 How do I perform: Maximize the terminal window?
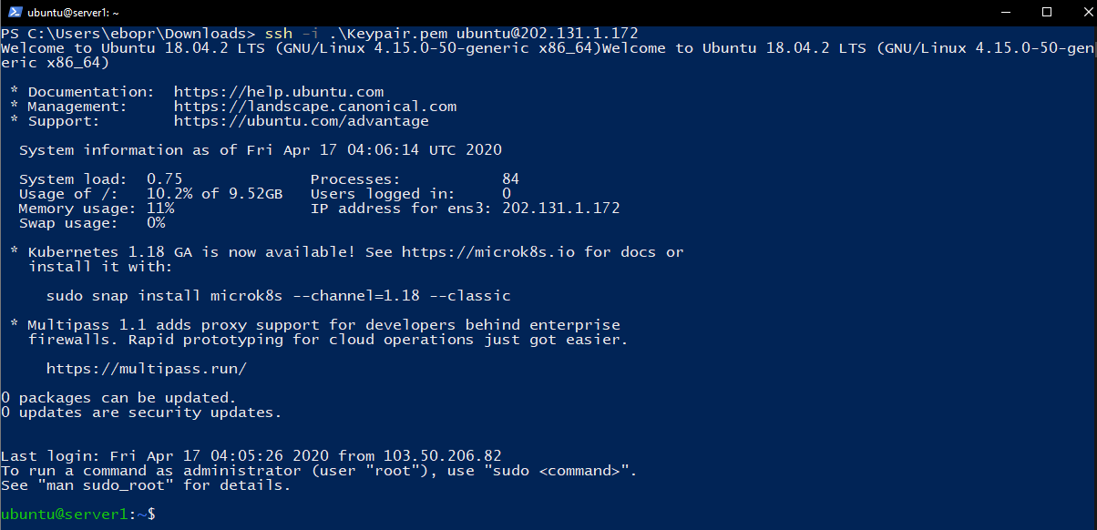click(1045, 12)
